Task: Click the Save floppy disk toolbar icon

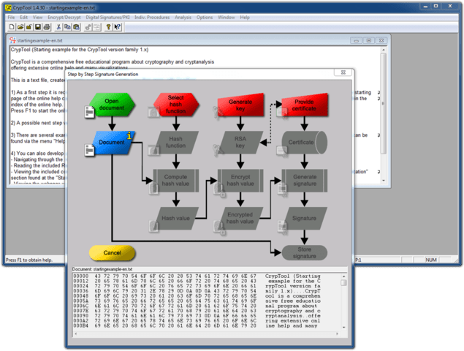Action: point(38,27)
